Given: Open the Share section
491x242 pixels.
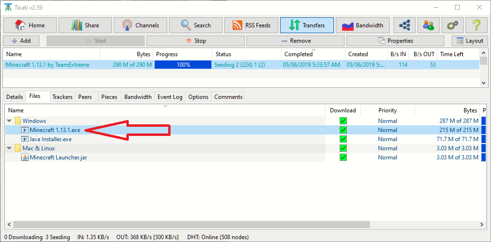Looking at the screenshot, I should click(85, 25).
